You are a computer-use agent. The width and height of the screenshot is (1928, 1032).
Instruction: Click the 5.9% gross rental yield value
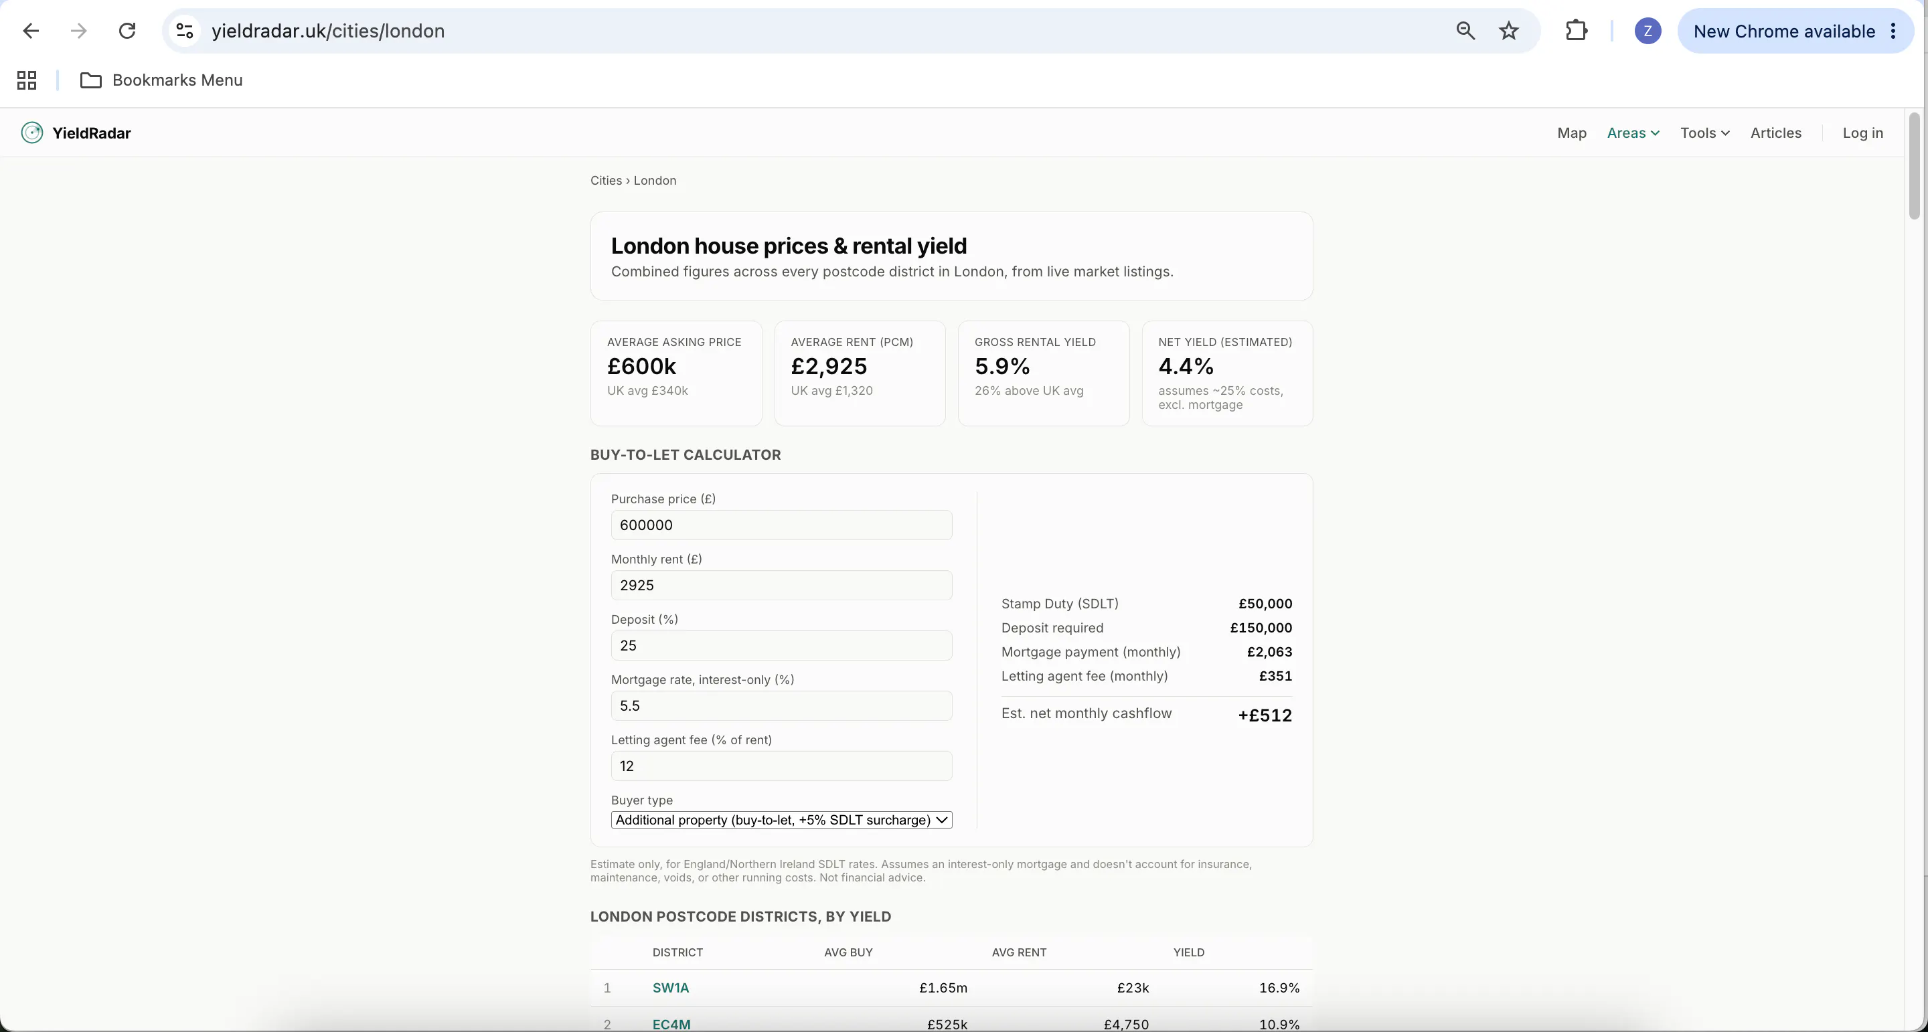(x=1002, y=367)
